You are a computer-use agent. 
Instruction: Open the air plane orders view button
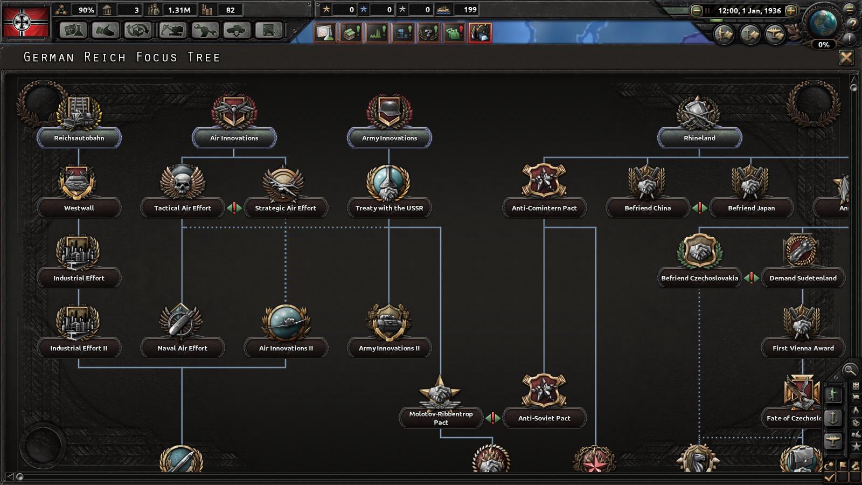pos(775,34)
